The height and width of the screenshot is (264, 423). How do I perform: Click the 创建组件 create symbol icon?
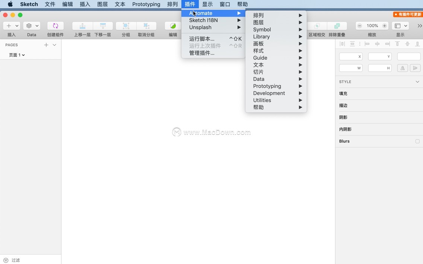coord(55,26)
